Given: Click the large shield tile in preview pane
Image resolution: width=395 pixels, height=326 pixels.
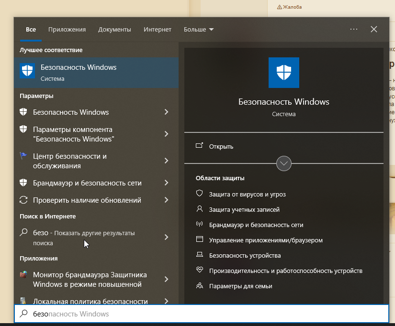Looking at the screenshot, I should point(283,73).
